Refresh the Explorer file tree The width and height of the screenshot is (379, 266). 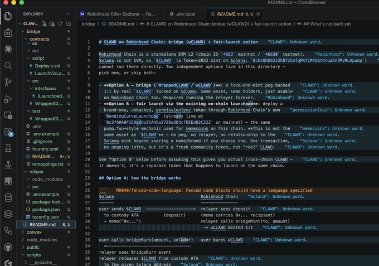(x=60, y=23)
